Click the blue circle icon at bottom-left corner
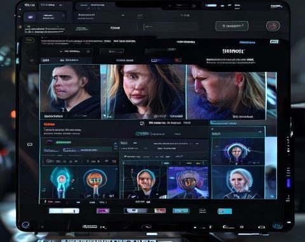 click(26, 224)
